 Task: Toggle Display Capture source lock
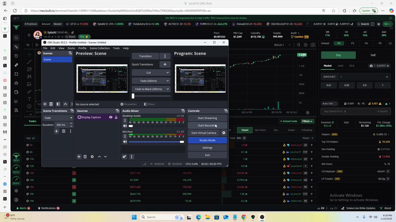pyautogui.click(x=116, y=117)
